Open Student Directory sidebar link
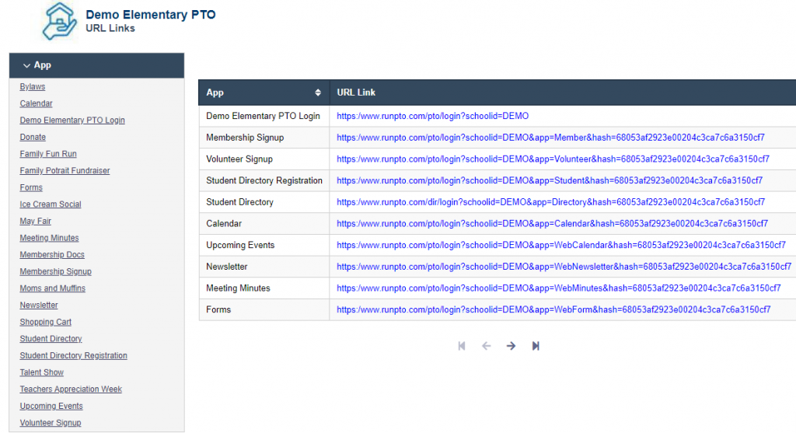The image size is (796, 433). pyautogui.click(x=51, y=339)
